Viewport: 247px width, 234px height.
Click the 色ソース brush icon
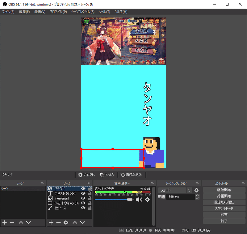(50, 208)
